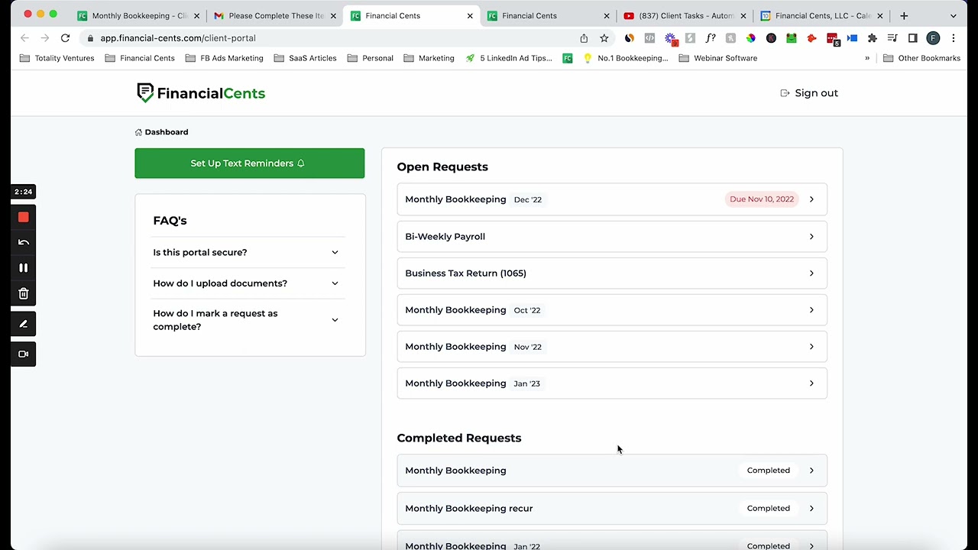Open Other Bookmarks folder

pos(921,58)
